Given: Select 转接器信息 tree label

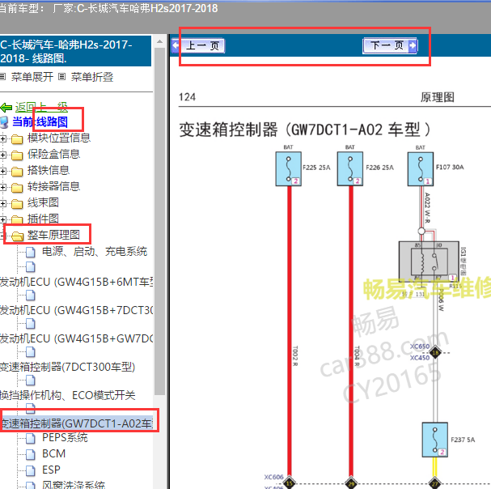Looking at the screenshot, I should click(53, 186).
